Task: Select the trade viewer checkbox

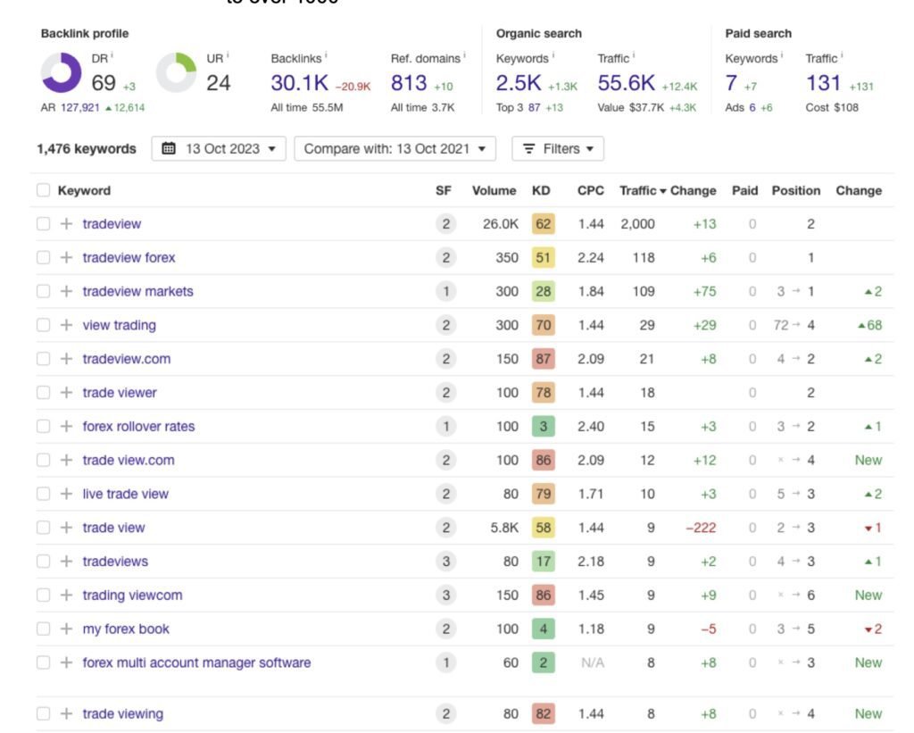Action: (43, 393)
